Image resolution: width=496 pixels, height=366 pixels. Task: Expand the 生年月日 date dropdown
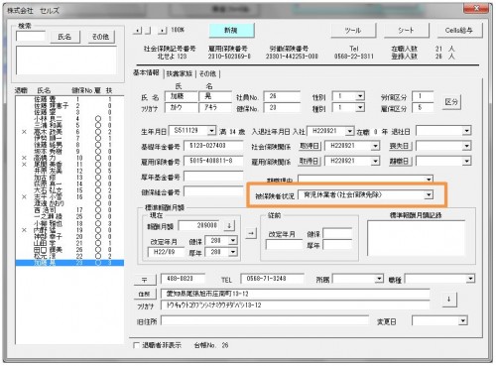tap(211, 131)
